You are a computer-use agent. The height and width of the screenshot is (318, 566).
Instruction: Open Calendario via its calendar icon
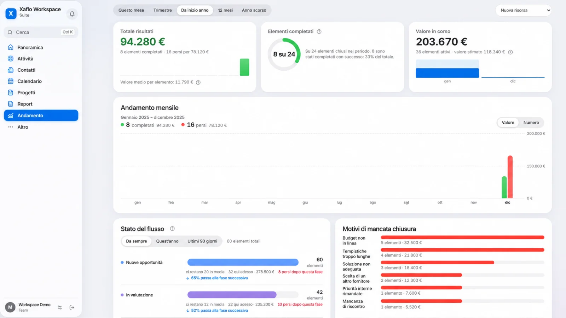coord(11,81)
